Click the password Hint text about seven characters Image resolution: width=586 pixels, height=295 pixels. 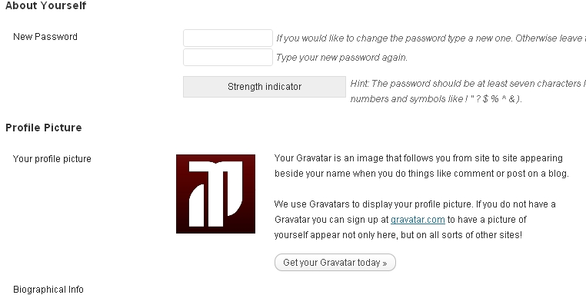coord(468,84)
